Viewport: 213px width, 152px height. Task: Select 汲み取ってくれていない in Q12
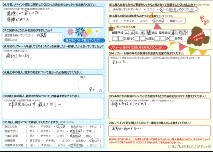127,9
